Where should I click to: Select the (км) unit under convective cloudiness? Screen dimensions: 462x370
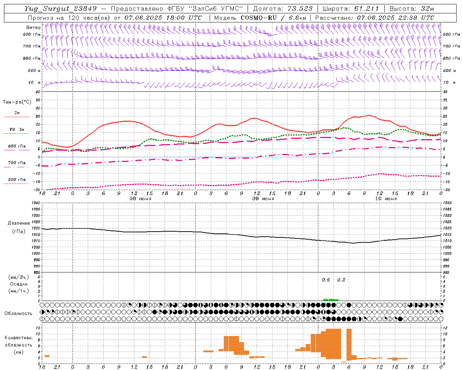click(x=18, y=352)
